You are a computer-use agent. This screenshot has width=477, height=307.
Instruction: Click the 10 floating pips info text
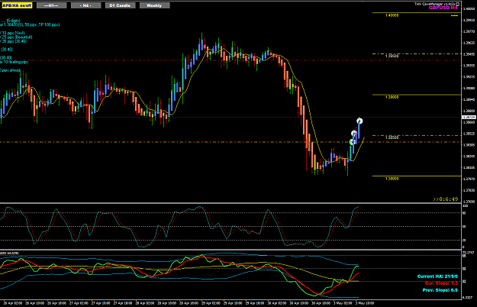[14, 62]
